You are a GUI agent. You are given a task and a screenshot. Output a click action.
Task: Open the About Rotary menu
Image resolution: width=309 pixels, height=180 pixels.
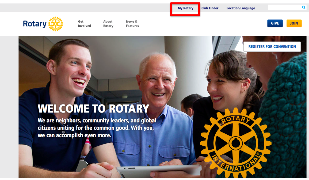(x=108, y=23)
